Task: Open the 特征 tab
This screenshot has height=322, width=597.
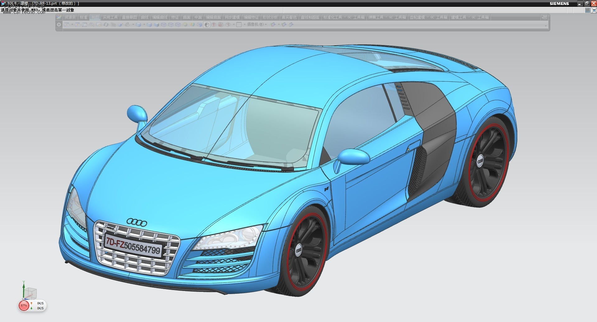Action: coord(175,17)
